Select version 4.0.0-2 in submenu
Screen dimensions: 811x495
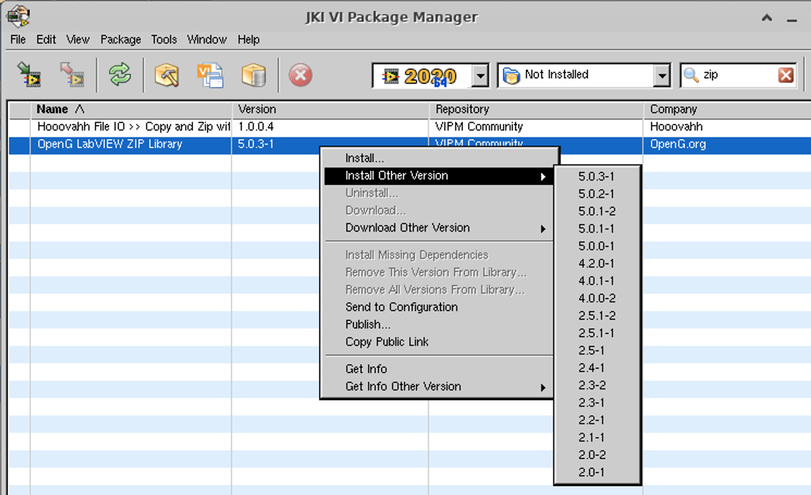[x=597, y=299]
